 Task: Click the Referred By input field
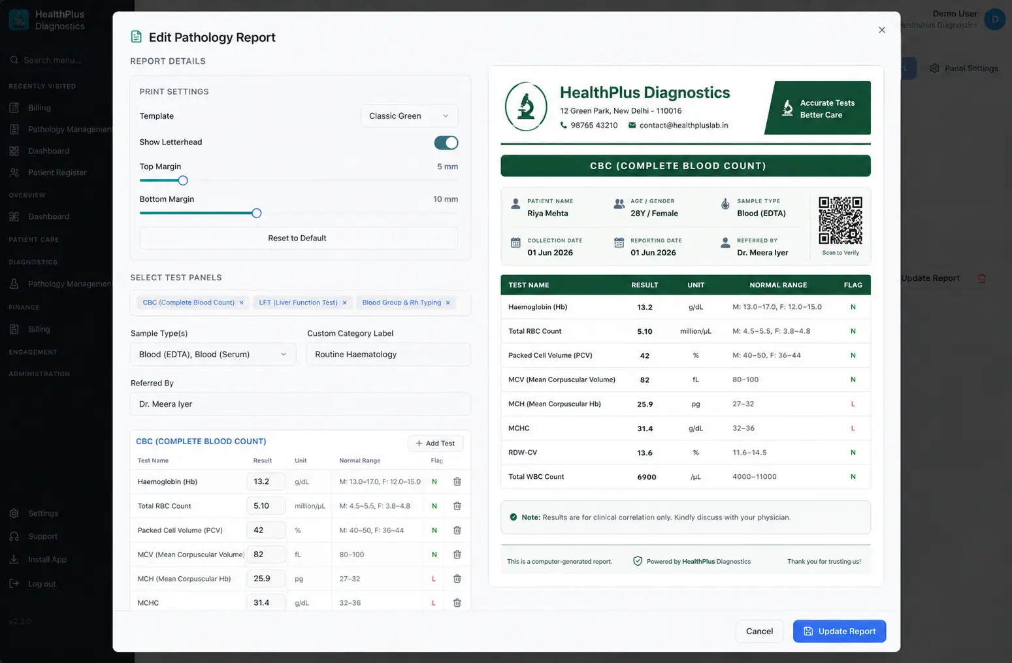[x=301, y=404]
